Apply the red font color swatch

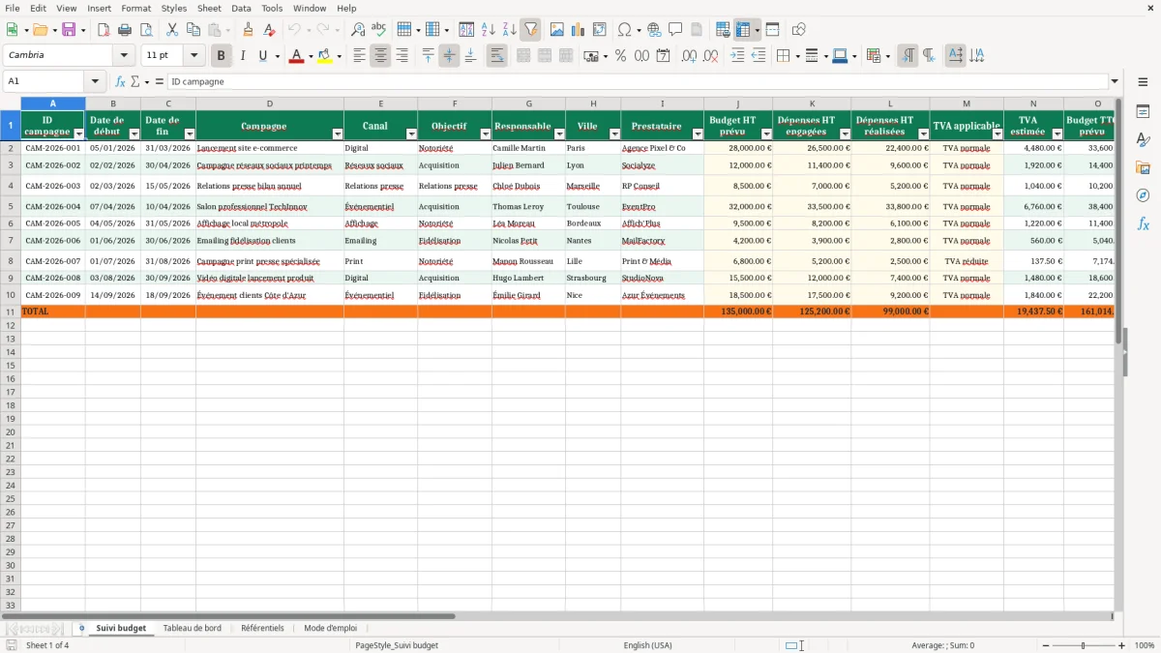(296, 56)
